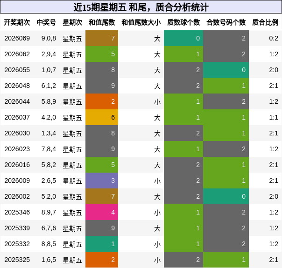This screenshot has width=282, height=268.
Task: Select period number 2026016
Action: (17, 165)
